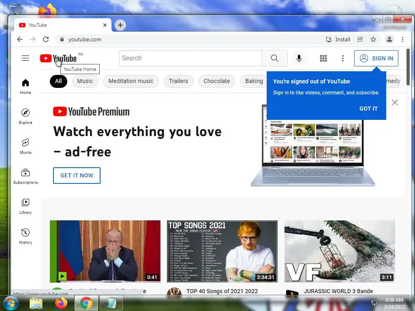Open the YouTube hamburger guide menu
Screen dimensions: 415x311
tap(26, 58)
